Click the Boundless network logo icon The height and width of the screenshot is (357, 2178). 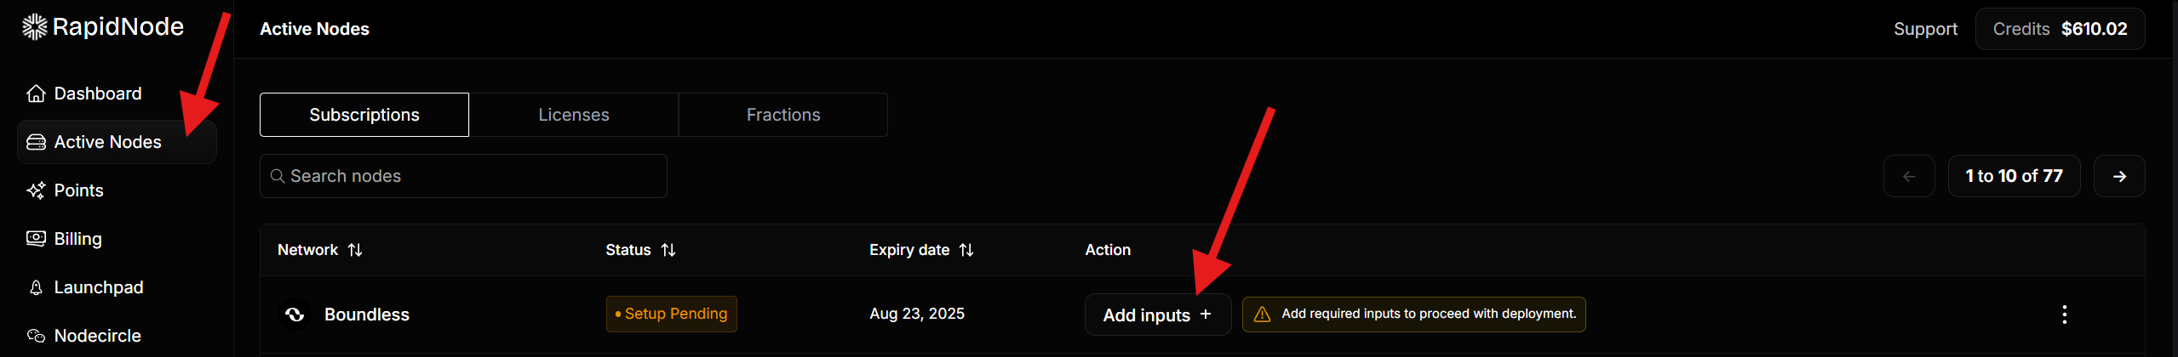tap(295, 314)
